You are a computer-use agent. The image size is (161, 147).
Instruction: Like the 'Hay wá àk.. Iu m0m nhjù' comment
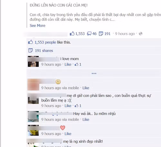[86, 119]
